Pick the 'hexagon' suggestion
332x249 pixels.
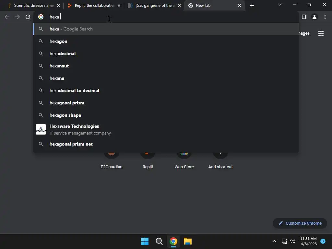coord(166,41)
